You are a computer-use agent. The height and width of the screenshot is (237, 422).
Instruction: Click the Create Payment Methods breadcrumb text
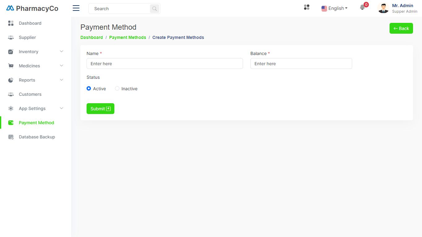click(x=178, y=37)
